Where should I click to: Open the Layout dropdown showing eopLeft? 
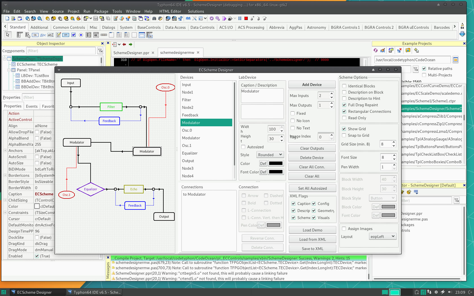pos(383,237)
